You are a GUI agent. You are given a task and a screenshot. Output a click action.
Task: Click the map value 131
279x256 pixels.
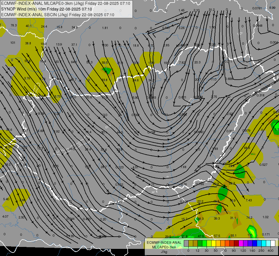click(x=250, y=235)
